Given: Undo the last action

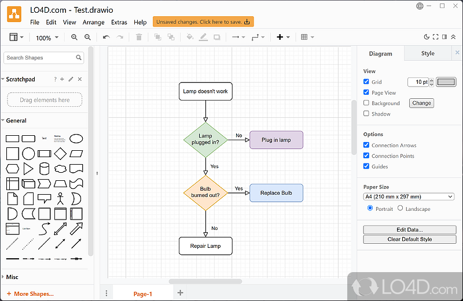Looking at the screenshot, I should (x=106, y=37).
